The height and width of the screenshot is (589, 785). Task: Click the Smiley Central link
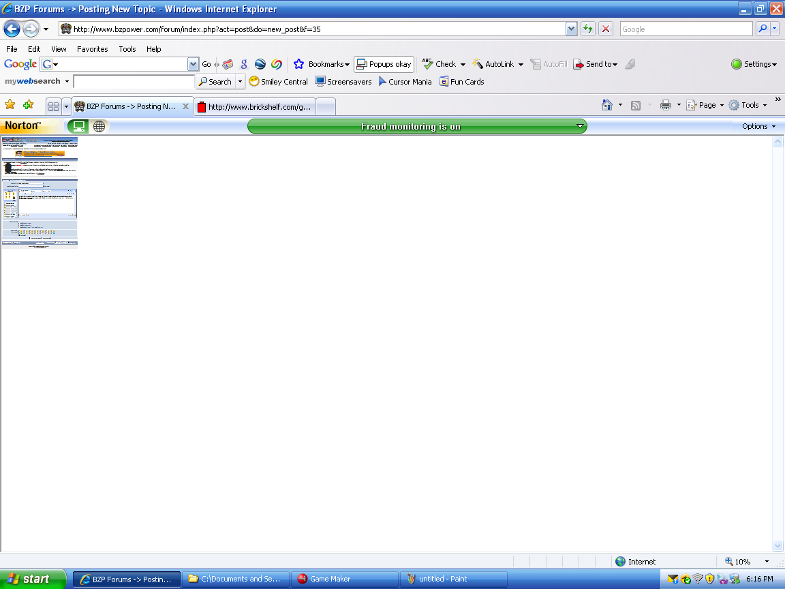point(278,82)
